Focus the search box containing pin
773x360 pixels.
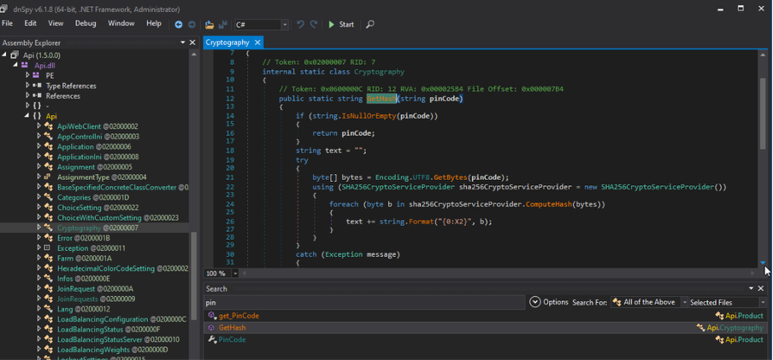(x=363, y=303)
